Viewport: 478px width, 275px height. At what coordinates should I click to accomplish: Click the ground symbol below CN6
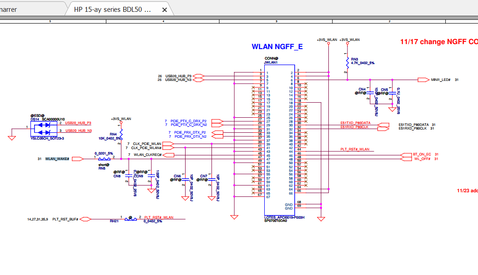[185, 198]
